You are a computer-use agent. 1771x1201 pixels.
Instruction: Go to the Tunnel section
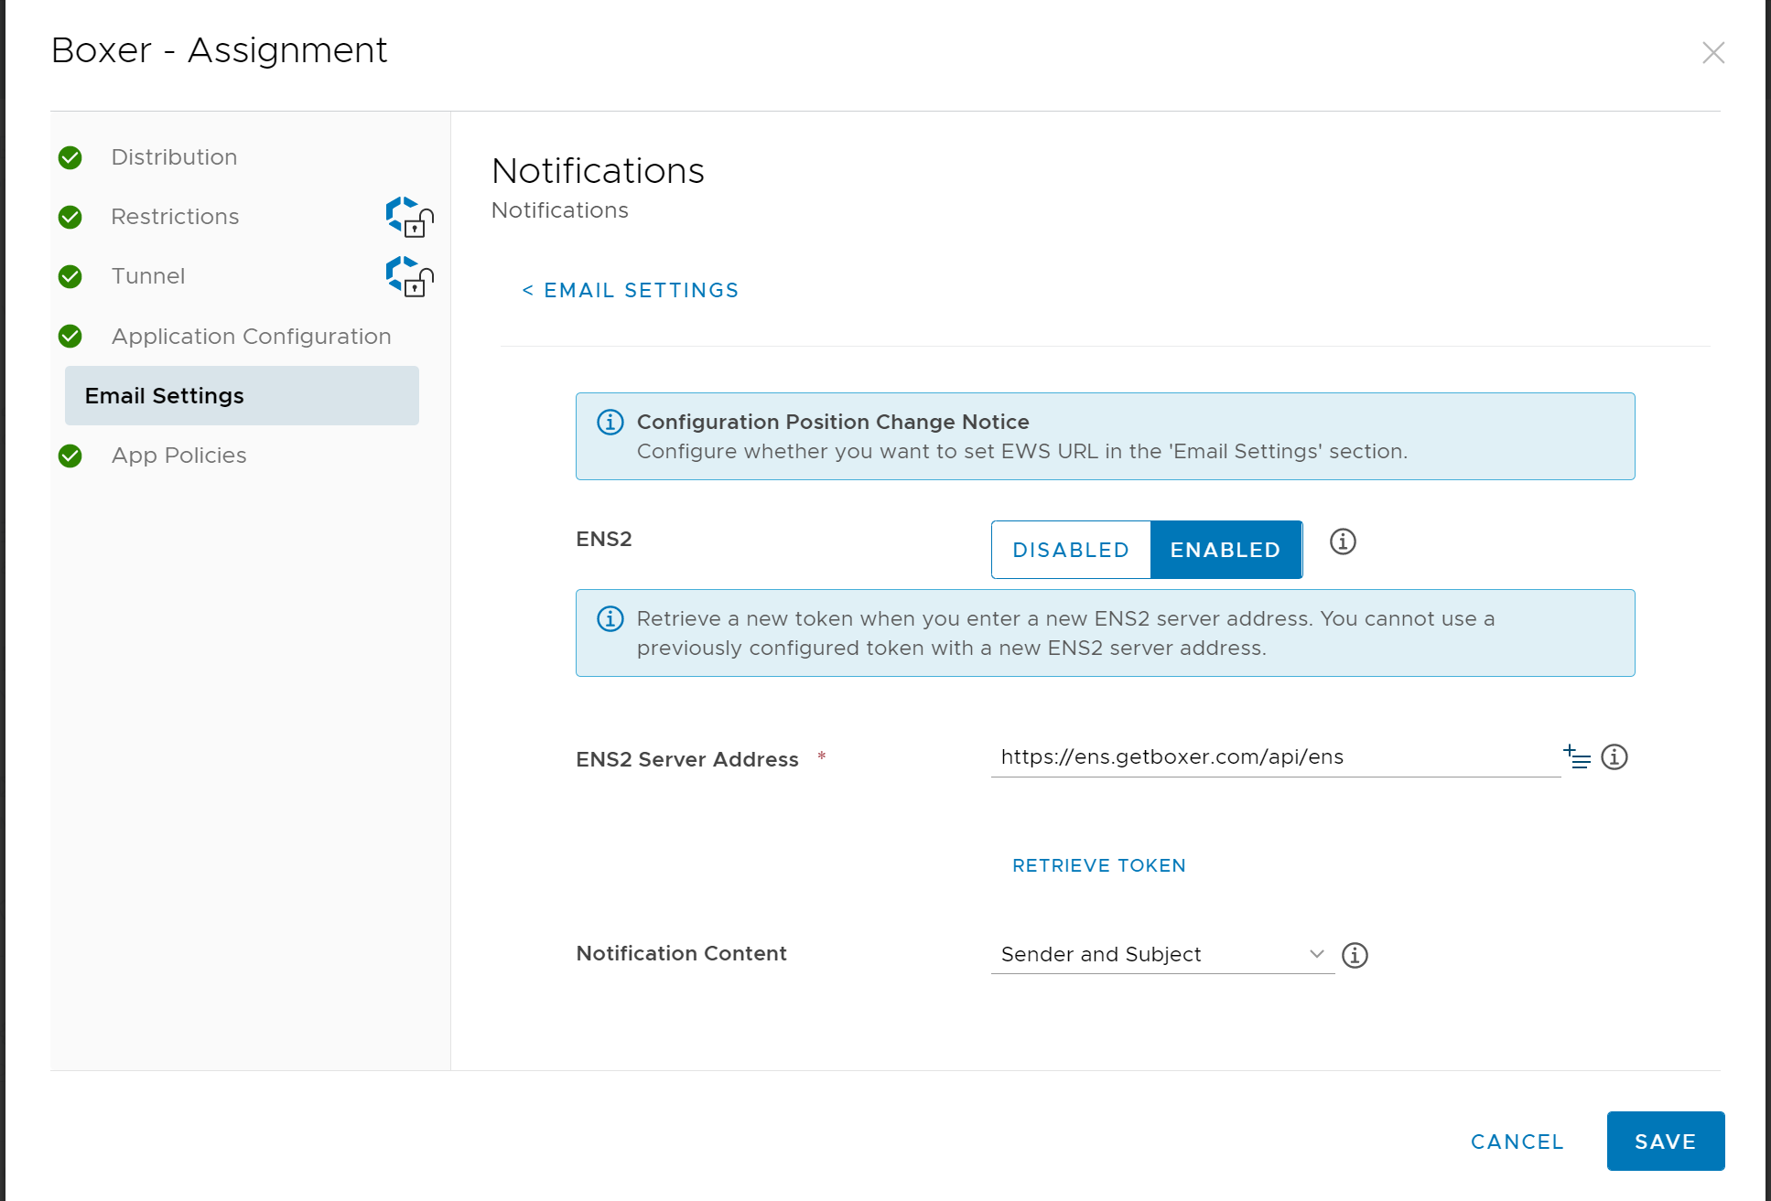148,276
